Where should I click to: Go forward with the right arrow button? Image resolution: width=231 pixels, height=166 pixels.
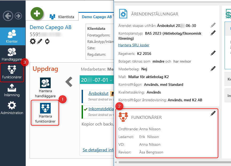(18, 16)
